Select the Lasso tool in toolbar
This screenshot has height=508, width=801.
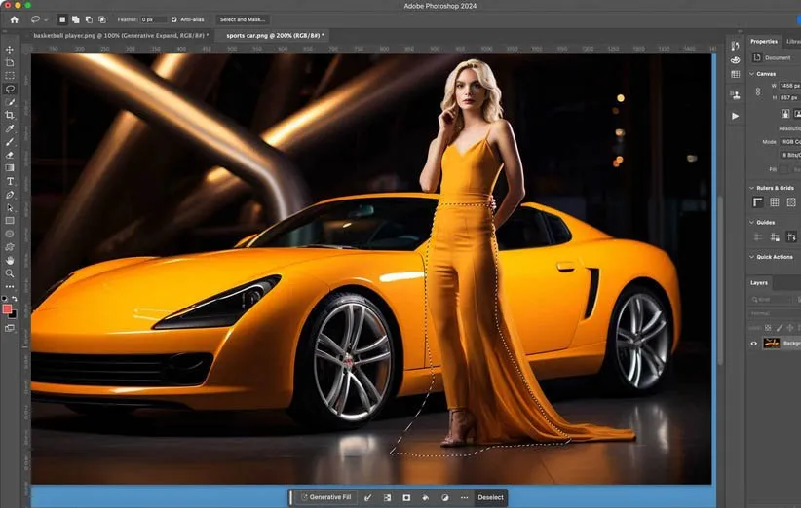click(x=10, y=89)
